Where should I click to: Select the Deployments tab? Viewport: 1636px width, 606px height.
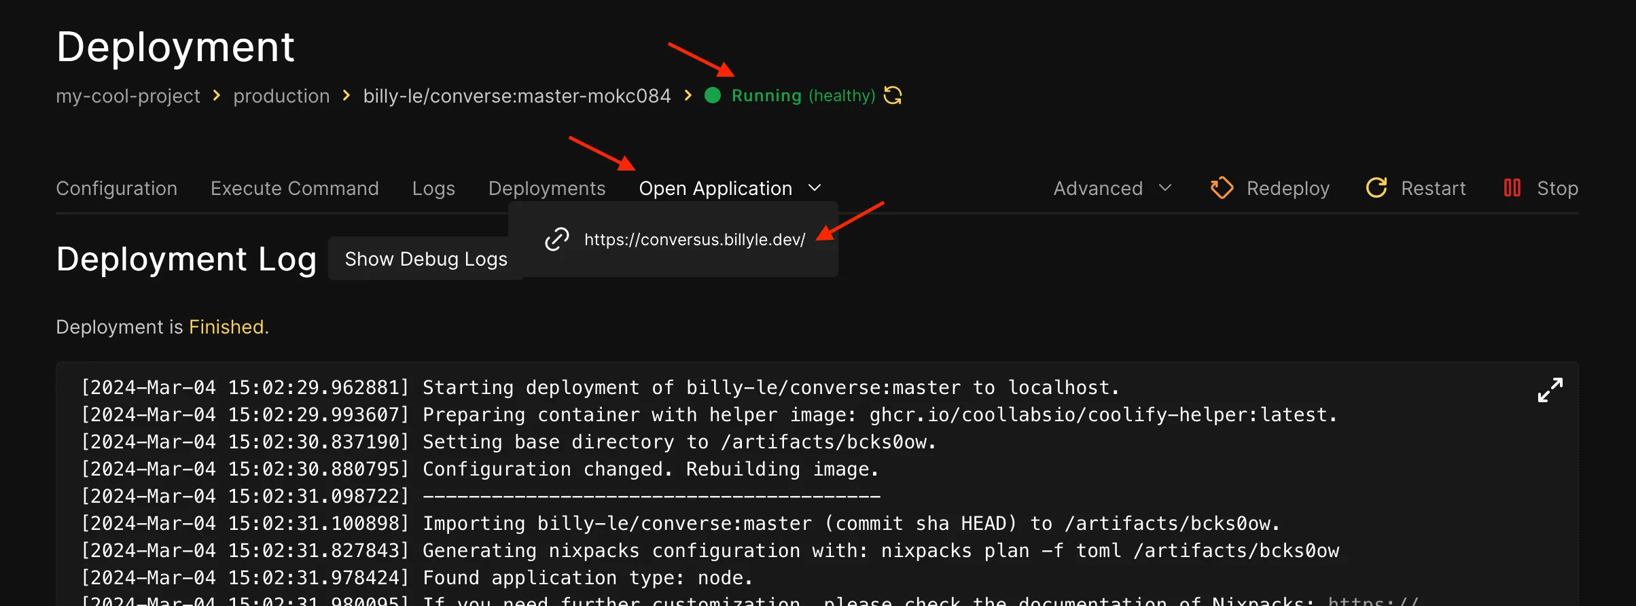[x=547, y=188]
